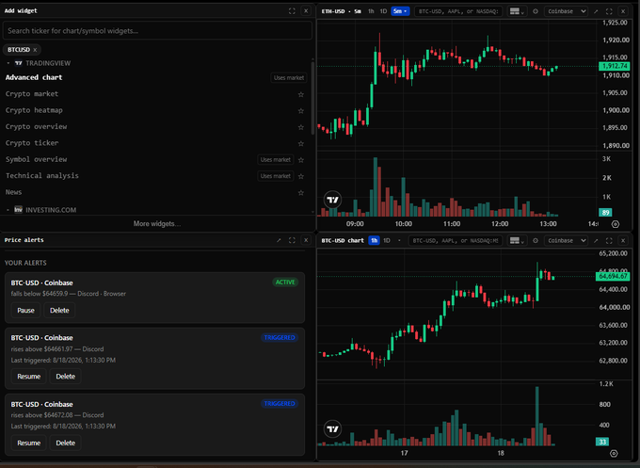
Task: Star the Crypto overview widget
Action: point(301,127)
